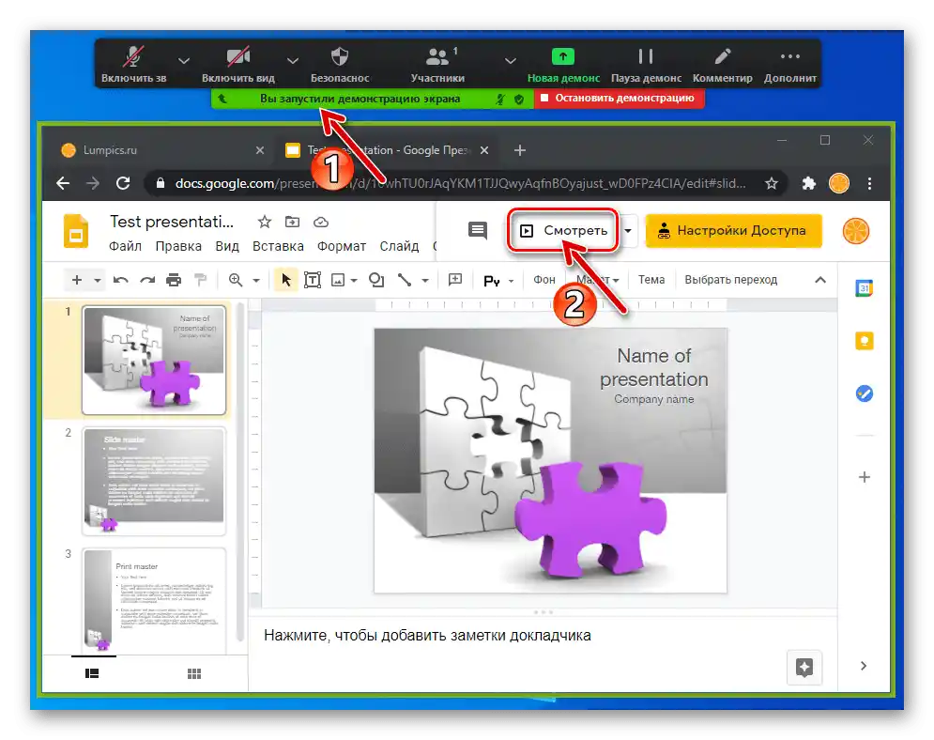
Task: Open video options arrow next to camera
Action: coord(293,61)
